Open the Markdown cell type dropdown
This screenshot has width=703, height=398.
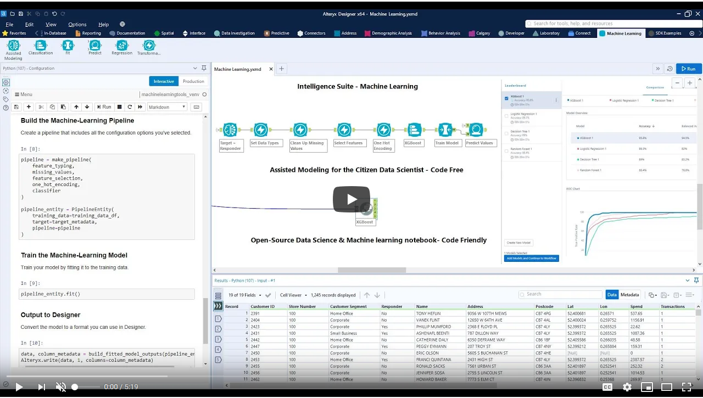click(x=168, y=107)
